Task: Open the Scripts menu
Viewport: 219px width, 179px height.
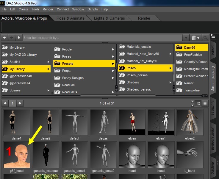Action: [x=93, y=9]
